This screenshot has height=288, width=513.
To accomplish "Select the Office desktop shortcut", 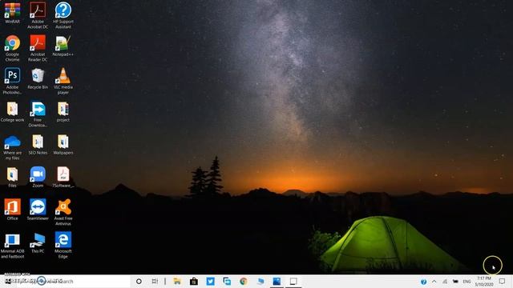I will point(13,210).
